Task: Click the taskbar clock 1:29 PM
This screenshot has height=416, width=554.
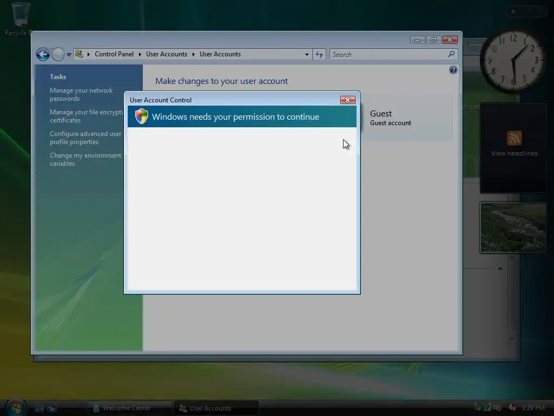Action: click(x=533, y=407)
